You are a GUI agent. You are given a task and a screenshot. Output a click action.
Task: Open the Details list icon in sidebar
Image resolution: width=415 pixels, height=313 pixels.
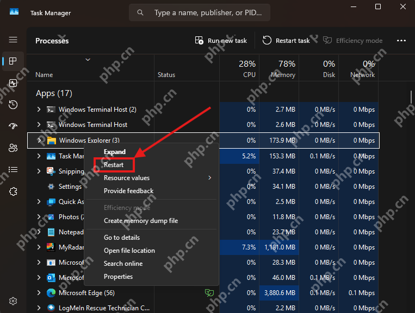coord(13,169)
